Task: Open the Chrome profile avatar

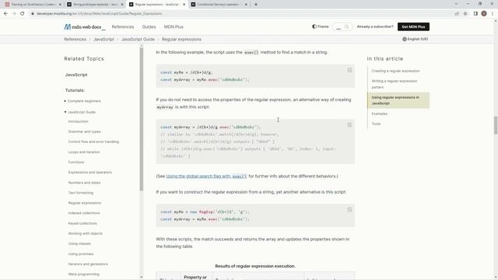Action: (x=484, y=14)
